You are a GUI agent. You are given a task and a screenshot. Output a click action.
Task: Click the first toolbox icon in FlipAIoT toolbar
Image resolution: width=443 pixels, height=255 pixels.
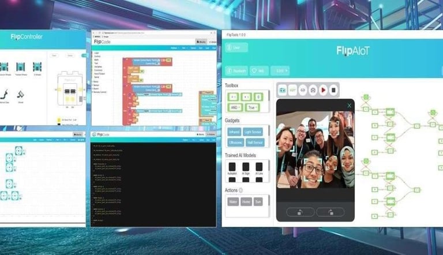(x=282, y=90)
